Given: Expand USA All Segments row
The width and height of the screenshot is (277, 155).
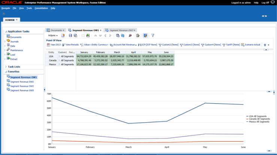Looking at the screenshot, I should click(x=59, y=56).
